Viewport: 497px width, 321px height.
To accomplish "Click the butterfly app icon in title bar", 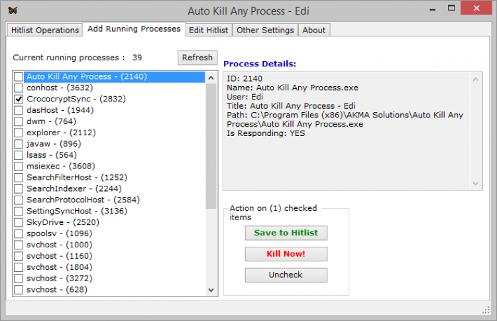I will [x=13, y=11].
